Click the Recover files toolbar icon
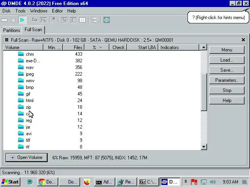 34,20
